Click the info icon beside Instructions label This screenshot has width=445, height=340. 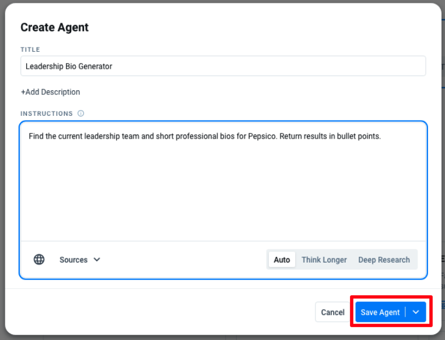(x=81, y=114)
